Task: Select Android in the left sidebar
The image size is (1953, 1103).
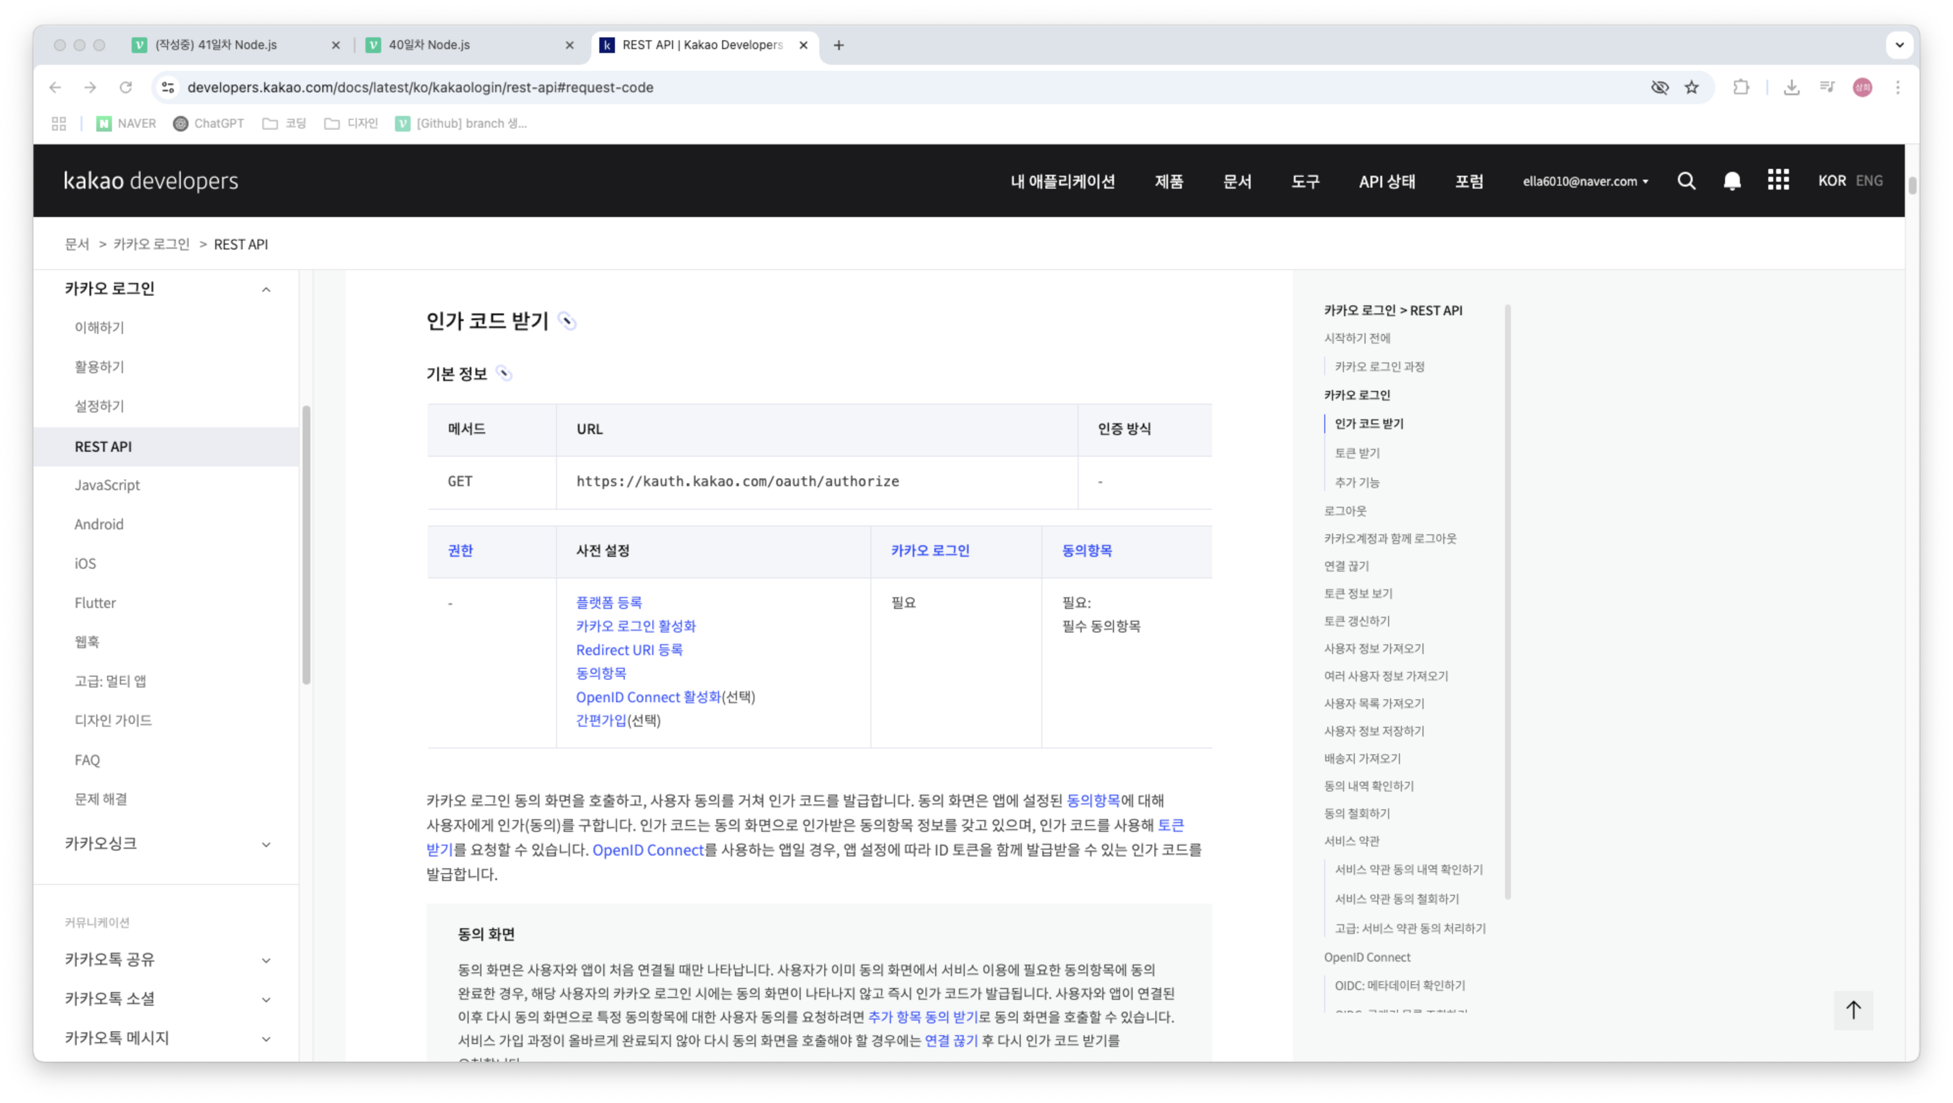Action: pyautogui.click(x=99, y=524)
